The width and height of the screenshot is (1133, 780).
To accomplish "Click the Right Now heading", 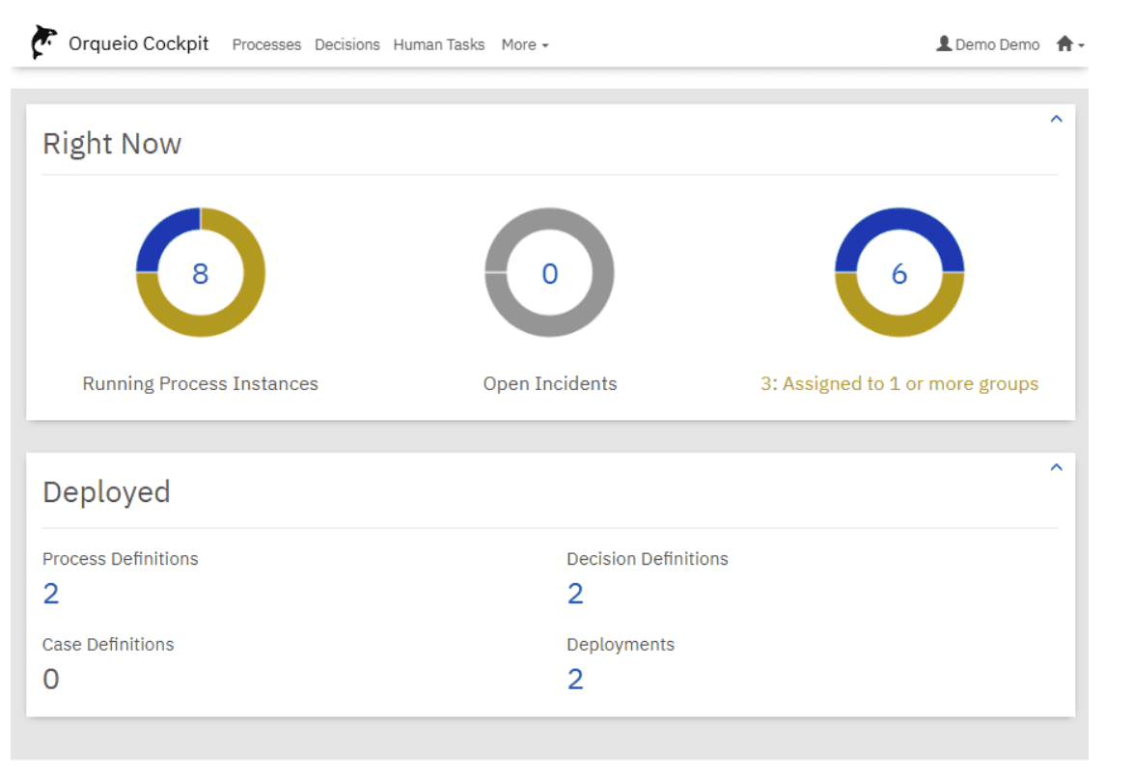I will 112,144.
